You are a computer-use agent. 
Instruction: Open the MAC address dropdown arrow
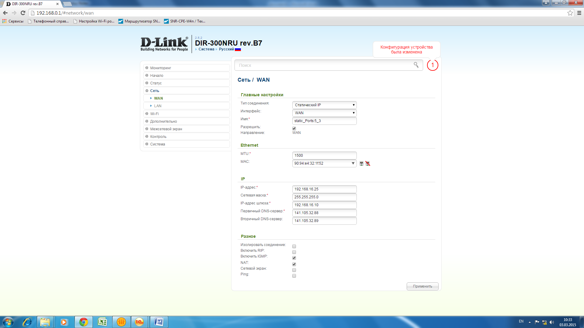click(353, 163)
